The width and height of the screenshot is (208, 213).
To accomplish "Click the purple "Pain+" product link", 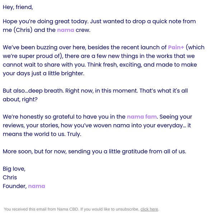I will tap(176, 47).
